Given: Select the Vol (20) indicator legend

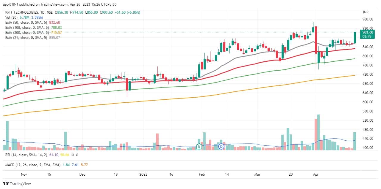Looking at the screenshot, I should (x=11, y=18).
